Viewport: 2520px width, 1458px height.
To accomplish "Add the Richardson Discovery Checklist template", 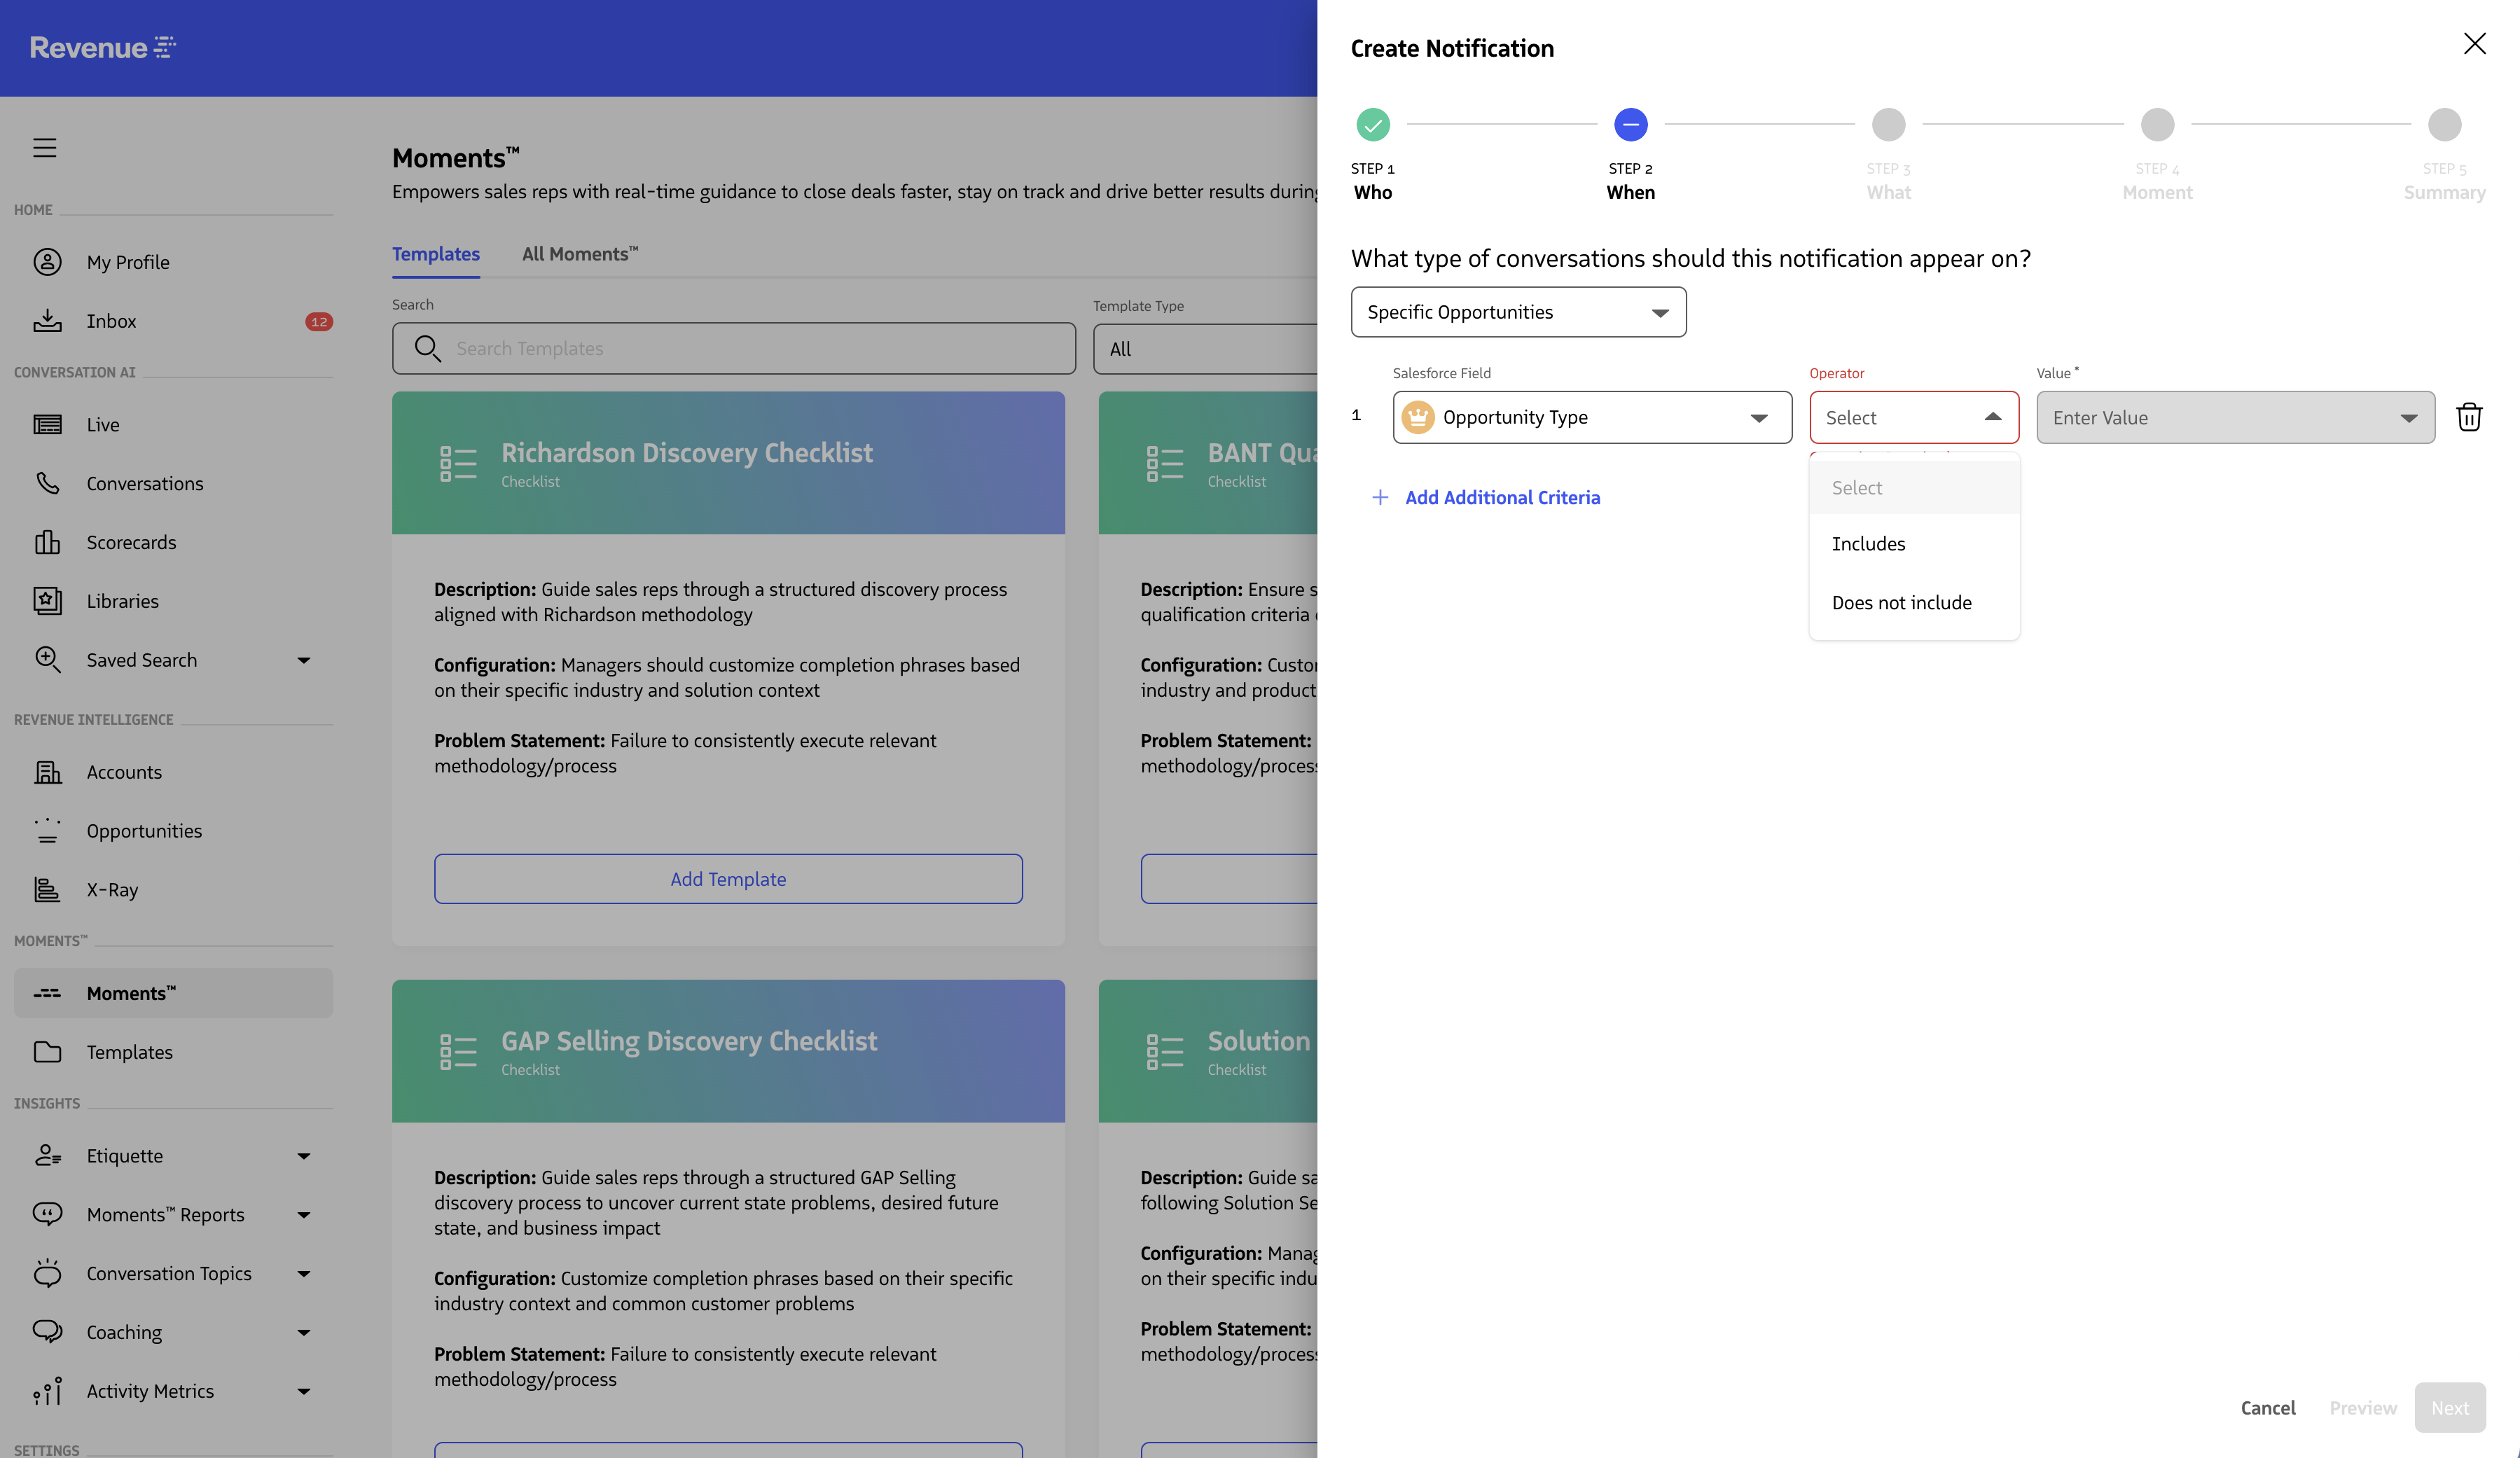I will pos(728,879).
